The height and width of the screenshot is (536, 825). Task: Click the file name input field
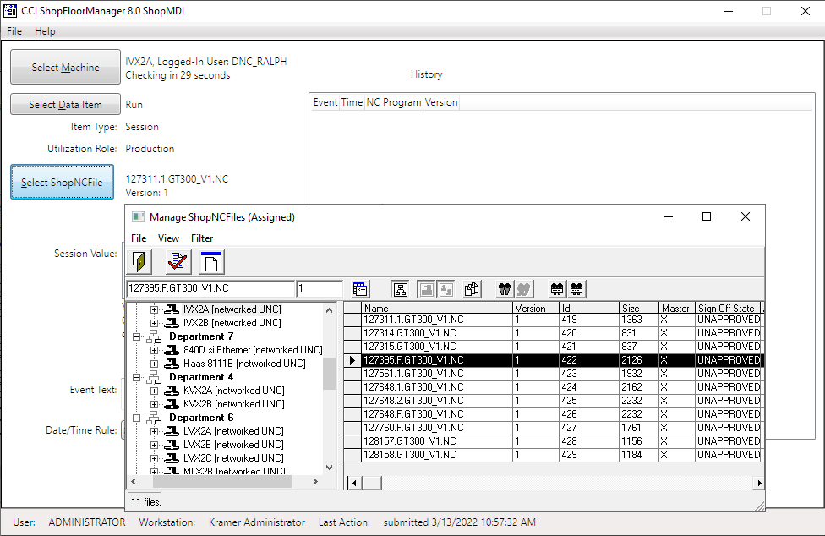[x=210, y=288]
